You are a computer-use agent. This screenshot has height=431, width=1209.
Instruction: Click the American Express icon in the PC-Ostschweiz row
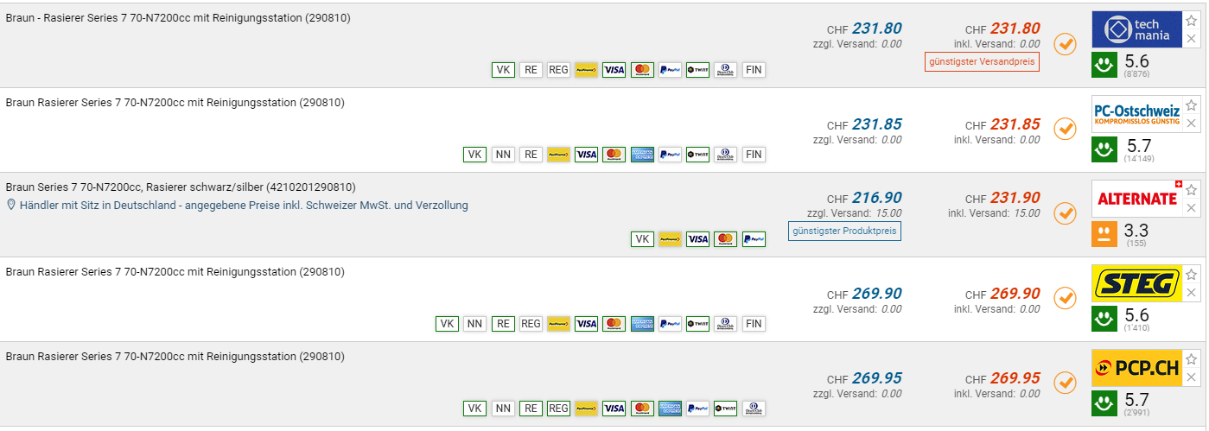642,155
